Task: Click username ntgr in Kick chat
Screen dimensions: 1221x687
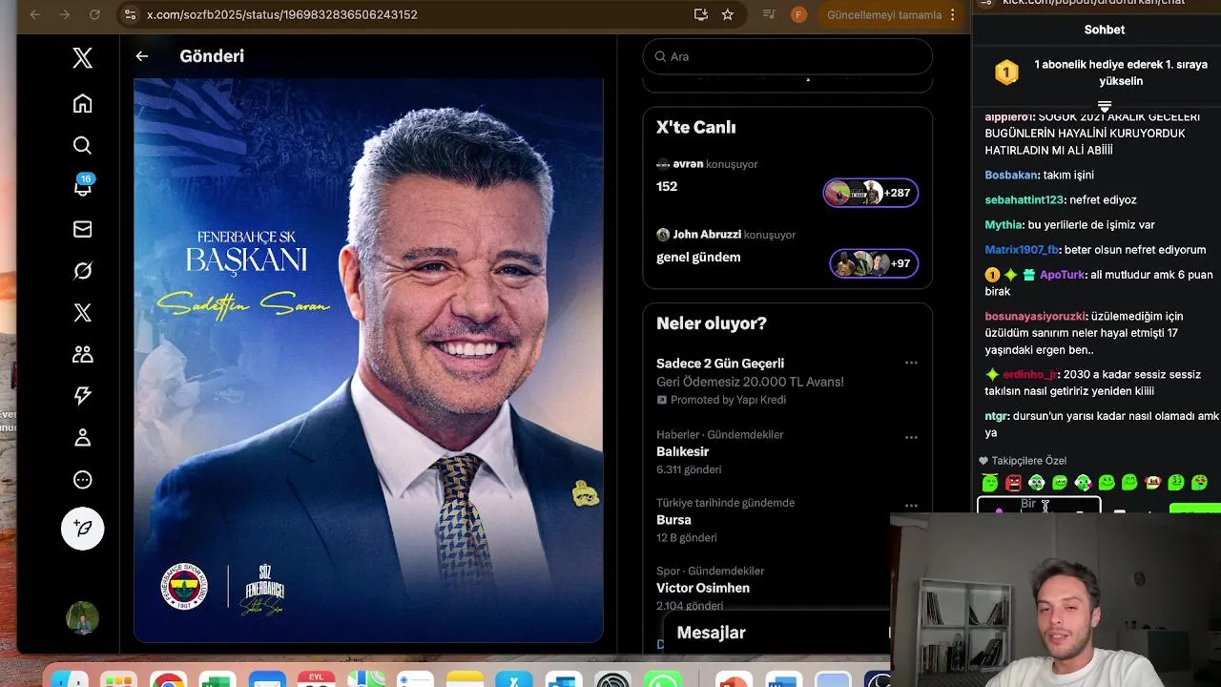Action: pos(996,416)
